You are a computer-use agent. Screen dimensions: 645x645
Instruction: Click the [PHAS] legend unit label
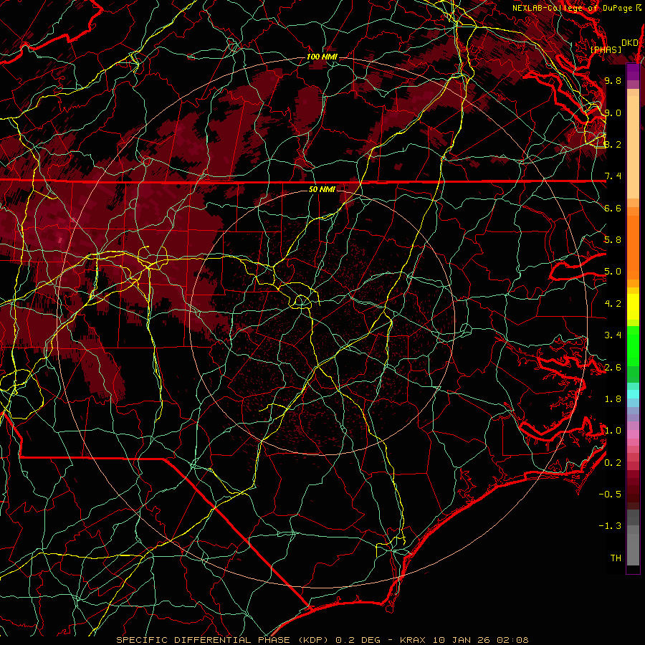pos(606,49)
